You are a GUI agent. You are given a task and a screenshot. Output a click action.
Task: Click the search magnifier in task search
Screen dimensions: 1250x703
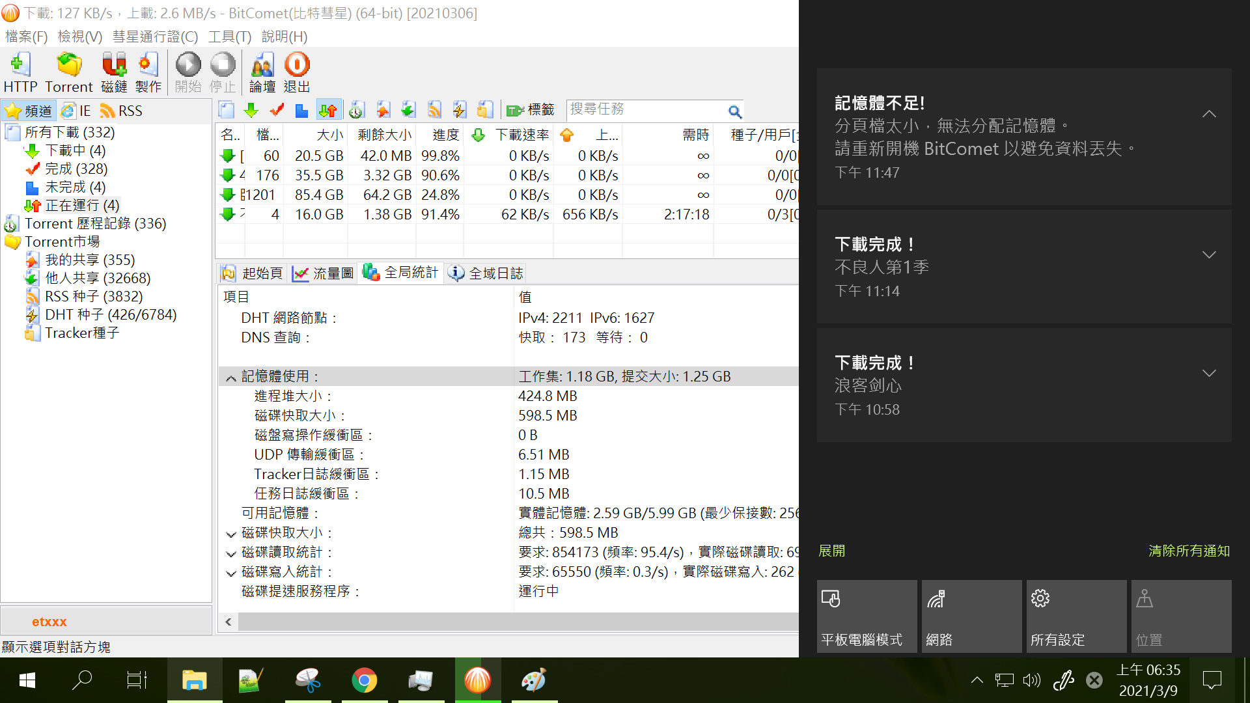(x=734, y=111)
